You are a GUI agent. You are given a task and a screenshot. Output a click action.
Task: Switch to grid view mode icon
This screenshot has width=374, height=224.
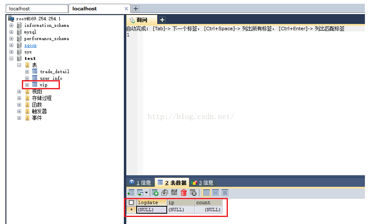pos(206,193)
